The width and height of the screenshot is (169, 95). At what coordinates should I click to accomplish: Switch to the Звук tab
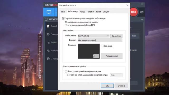click(x=63, y=12)
